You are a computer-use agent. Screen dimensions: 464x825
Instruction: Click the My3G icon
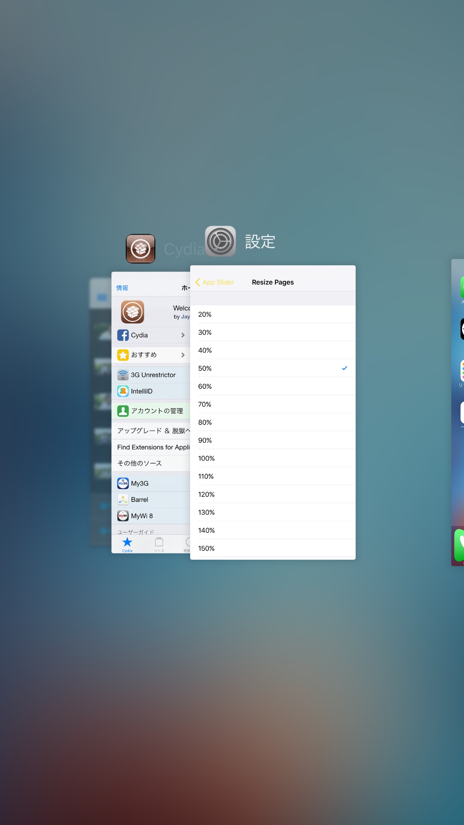pyautogui.click(x=123, y=483)
